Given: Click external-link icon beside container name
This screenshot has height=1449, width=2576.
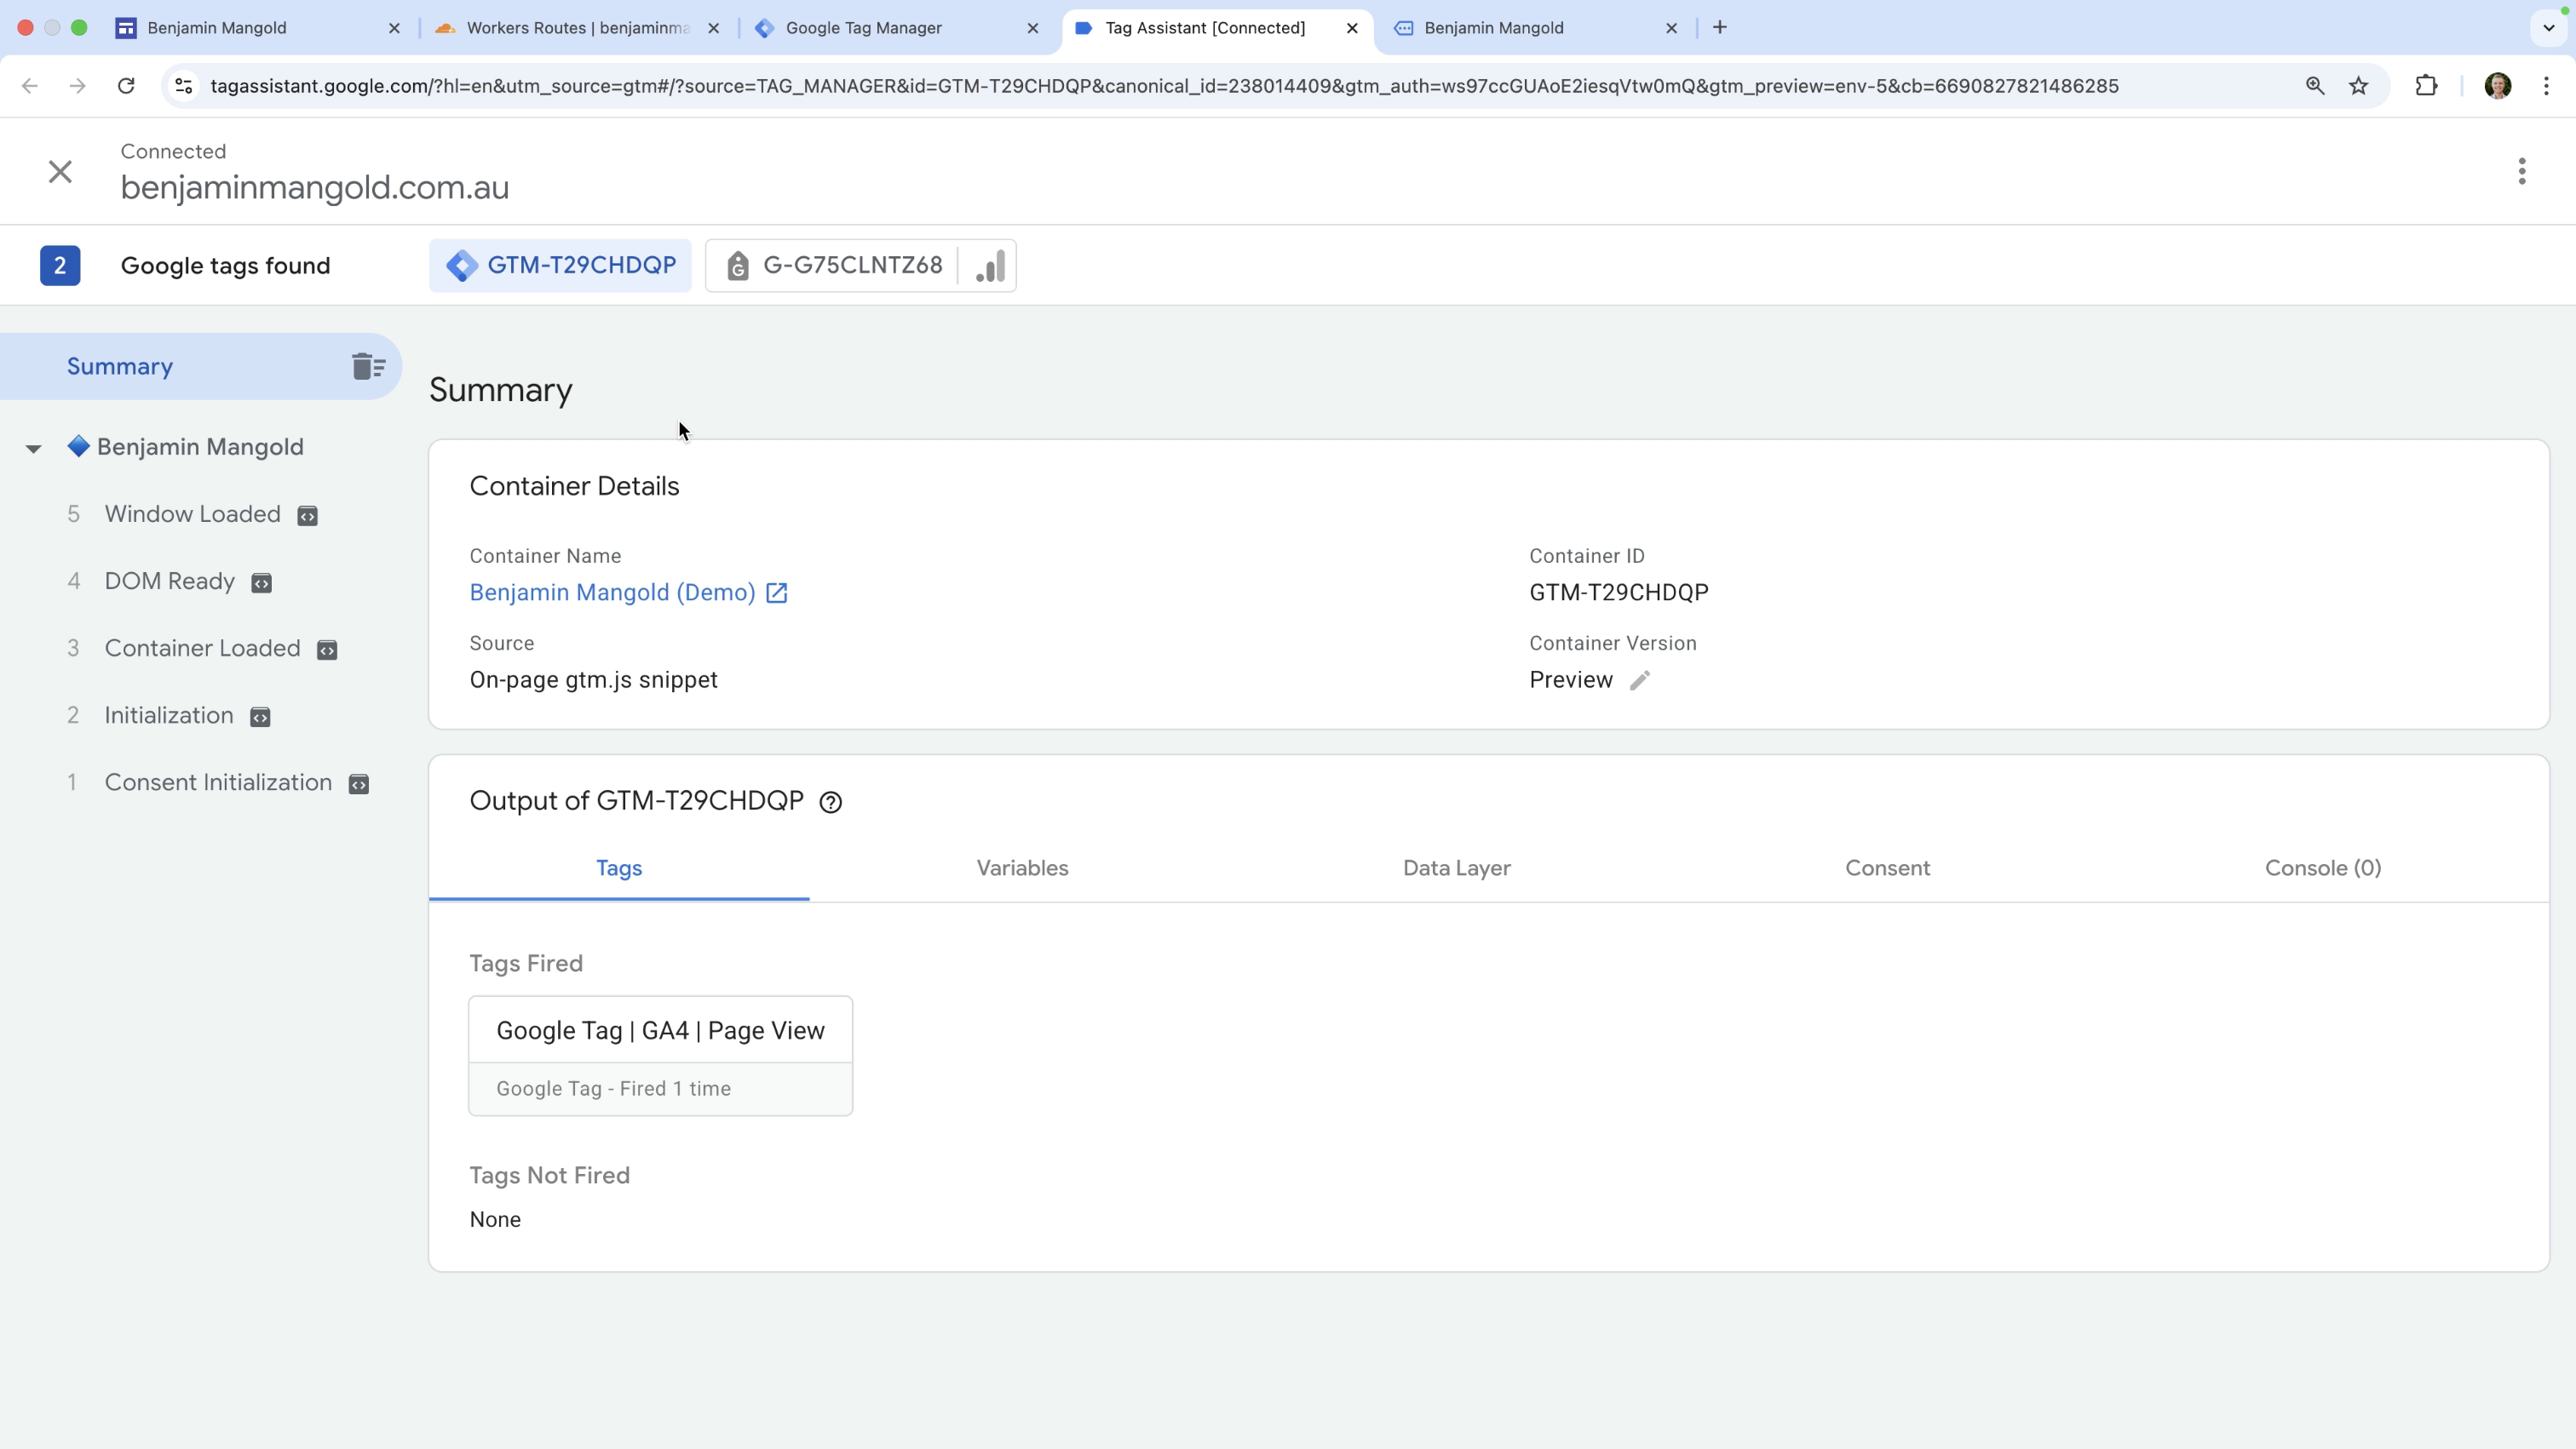Looking at the screenshot, I should point(777,593).
